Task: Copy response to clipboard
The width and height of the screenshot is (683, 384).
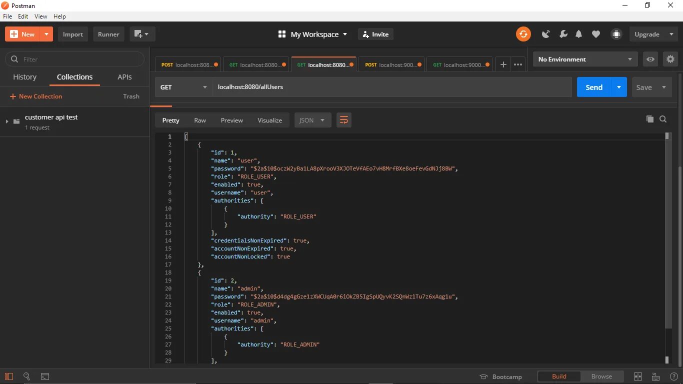Action: pyautogui.click(x=650, y=119)
